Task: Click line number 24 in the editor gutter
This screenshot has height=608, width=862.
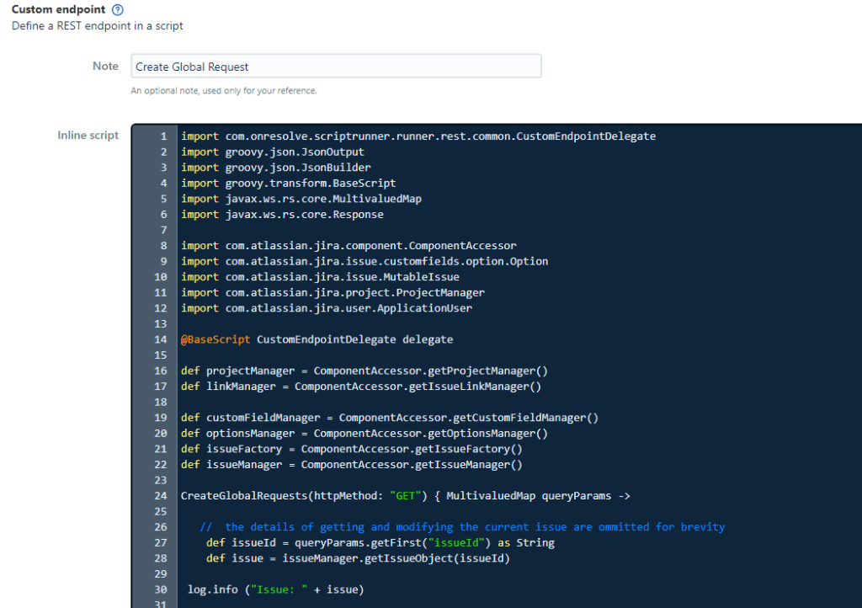Action: 161,495
